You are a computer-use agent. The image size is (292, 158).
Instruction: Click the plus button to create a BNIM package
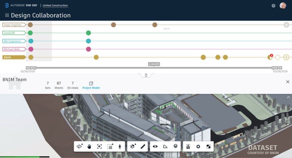pos(286,57)
